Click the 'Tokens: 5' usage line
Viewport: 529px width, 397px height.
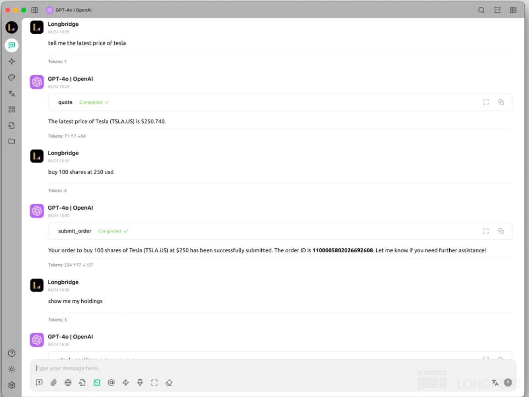tap(57, 320)
